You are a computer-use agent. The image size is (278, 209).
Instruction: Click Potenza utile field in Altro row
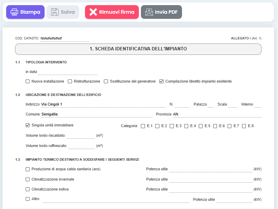(234, 200)
